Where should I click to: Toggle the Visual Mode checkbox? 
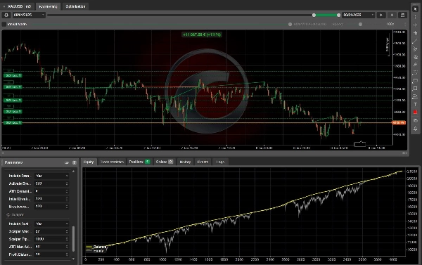pyautogui.click(x=4, y=24)
